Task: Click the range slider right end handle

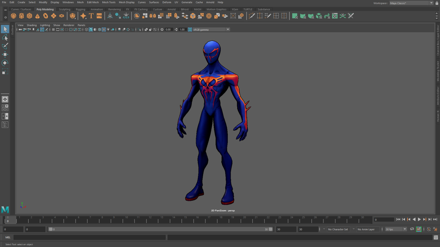Action: click(271, 229)
